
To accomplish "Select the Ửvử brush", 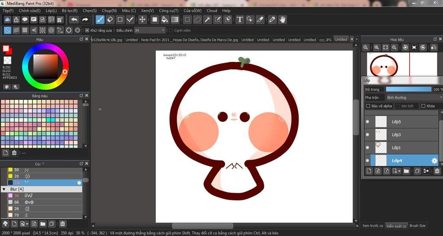I will pos(45,196).
